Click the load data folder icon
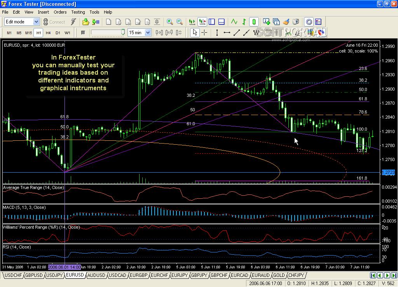398x287 pixels. pos(86,22)
